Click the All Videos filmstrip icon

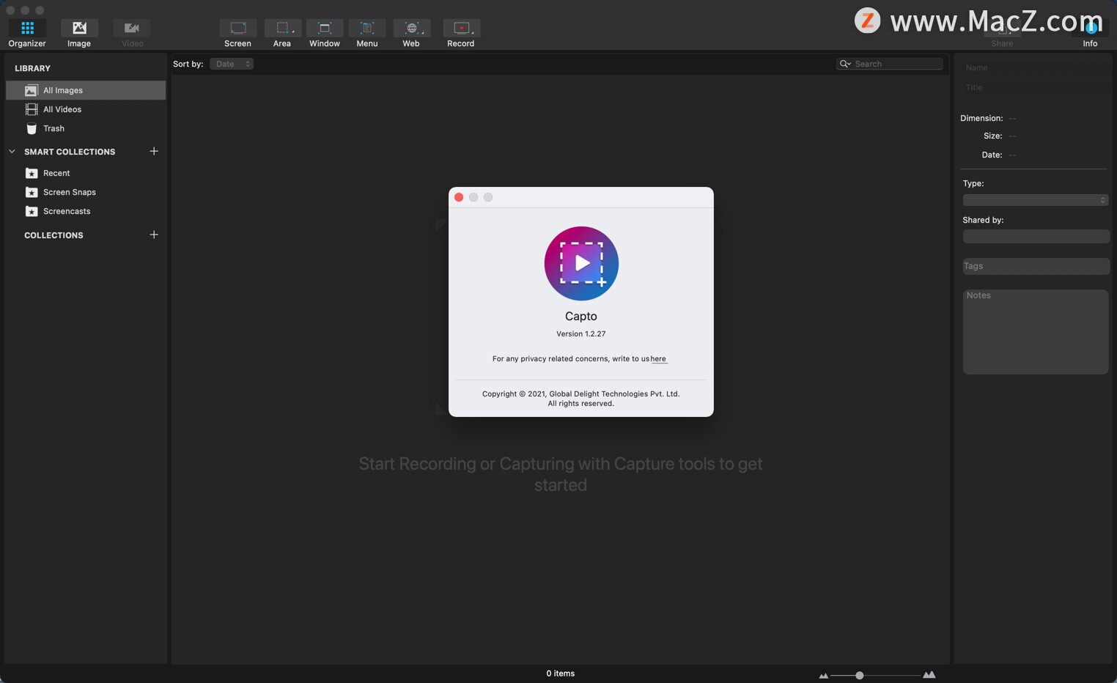(32, 109)
